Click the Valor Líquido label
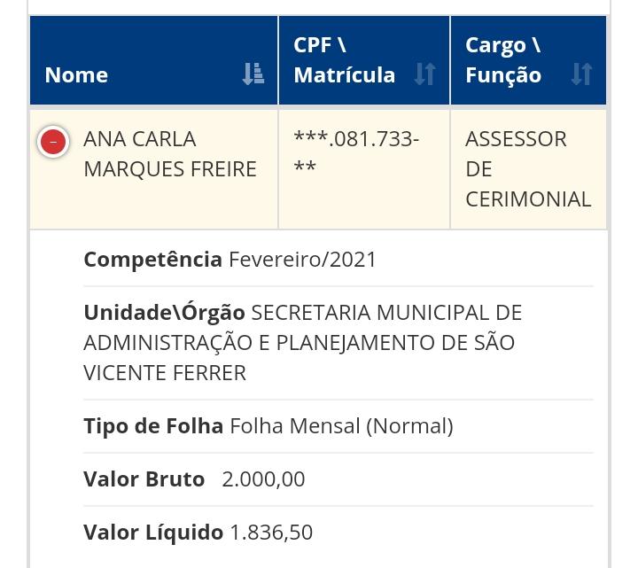 point(153,533)
